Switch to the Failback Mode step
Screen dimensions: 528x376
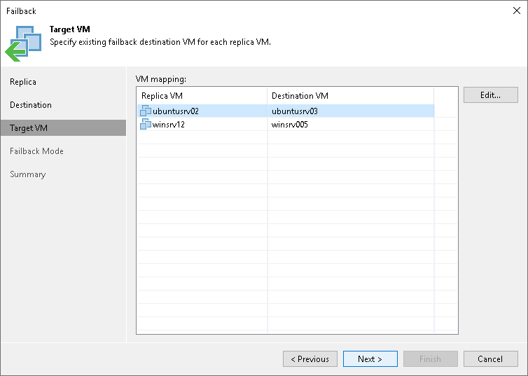tap(36, 151)
